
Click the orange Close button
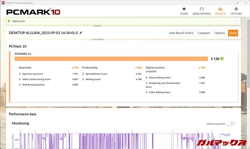pyautogui.click(x=233, y=33)
